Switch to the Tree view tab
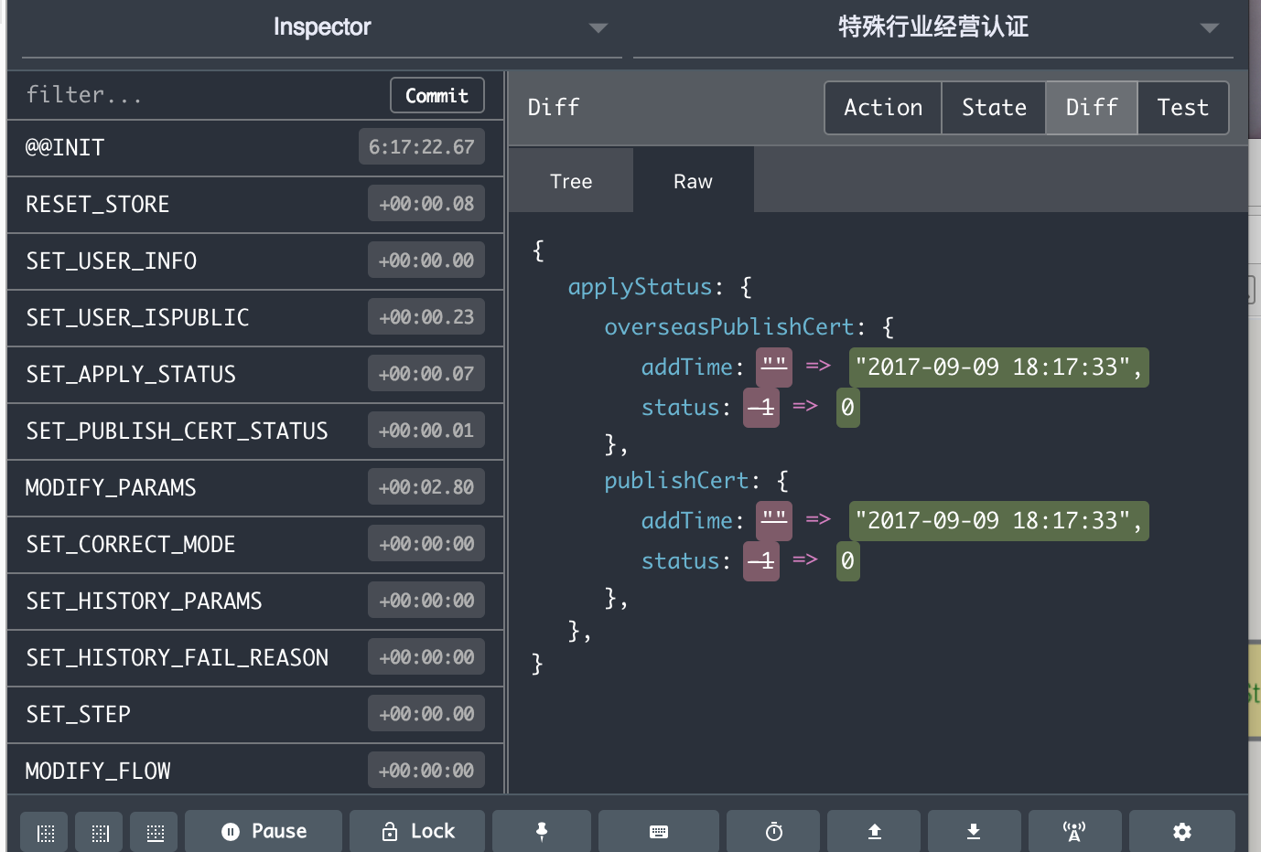The image size is (1261, 852). point(571,181)
